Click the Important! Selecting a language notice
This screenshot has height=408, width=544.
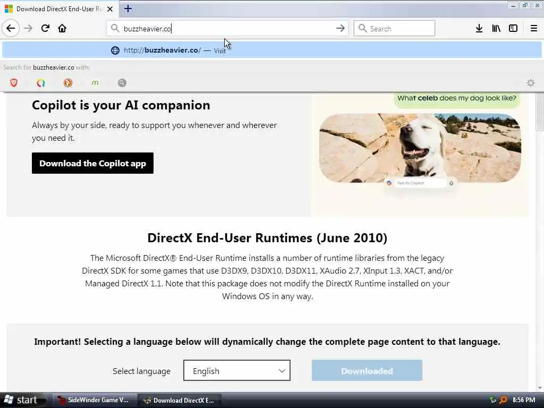pyautogui.click(x=267, y=342)
